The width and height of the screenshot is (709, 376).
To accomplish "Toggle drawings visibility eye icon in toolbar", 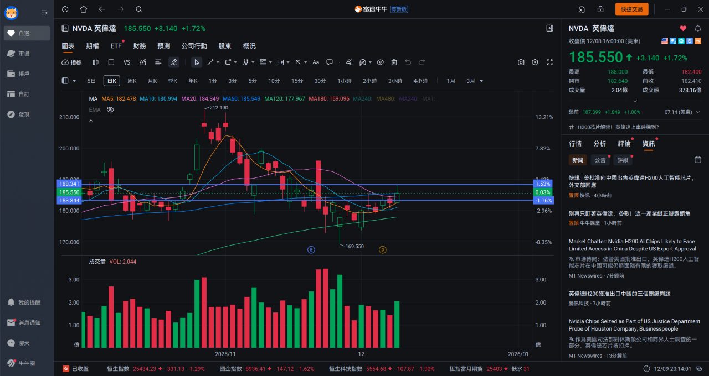I will tap(380, 62).
